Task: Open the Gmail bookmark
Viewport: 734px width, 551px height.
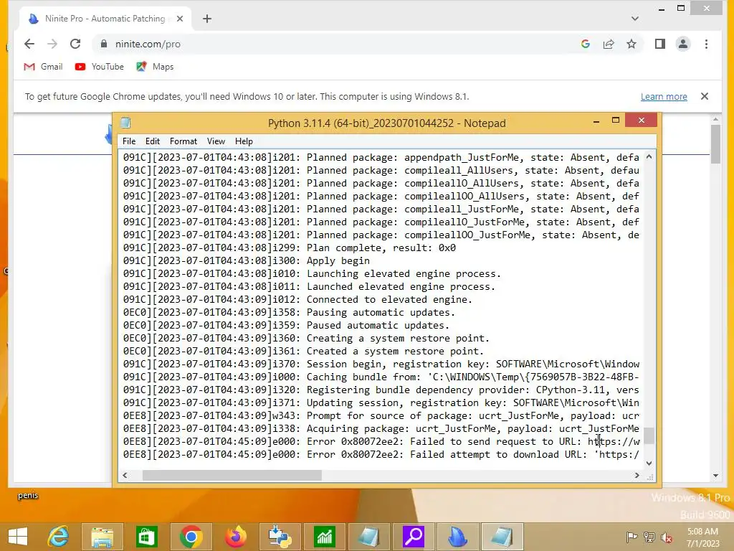Action: [x=43, y=67]
